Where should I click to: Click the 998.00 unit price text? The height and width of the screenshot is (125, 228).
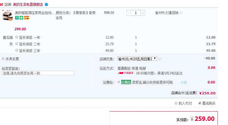pos(109,13)
